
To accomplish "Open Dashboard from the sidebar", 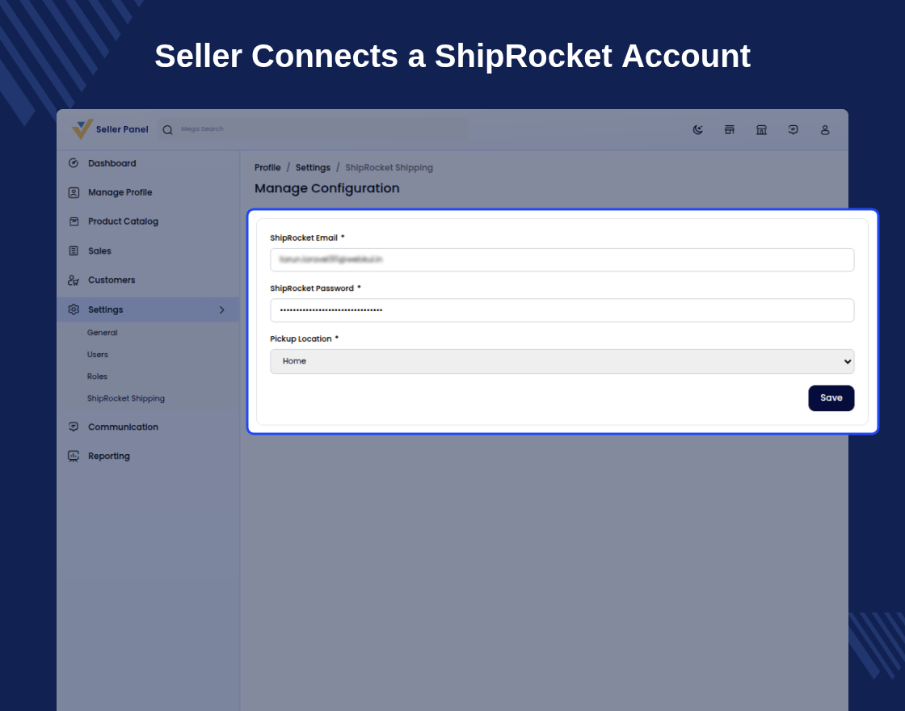I will click(112, 163).
